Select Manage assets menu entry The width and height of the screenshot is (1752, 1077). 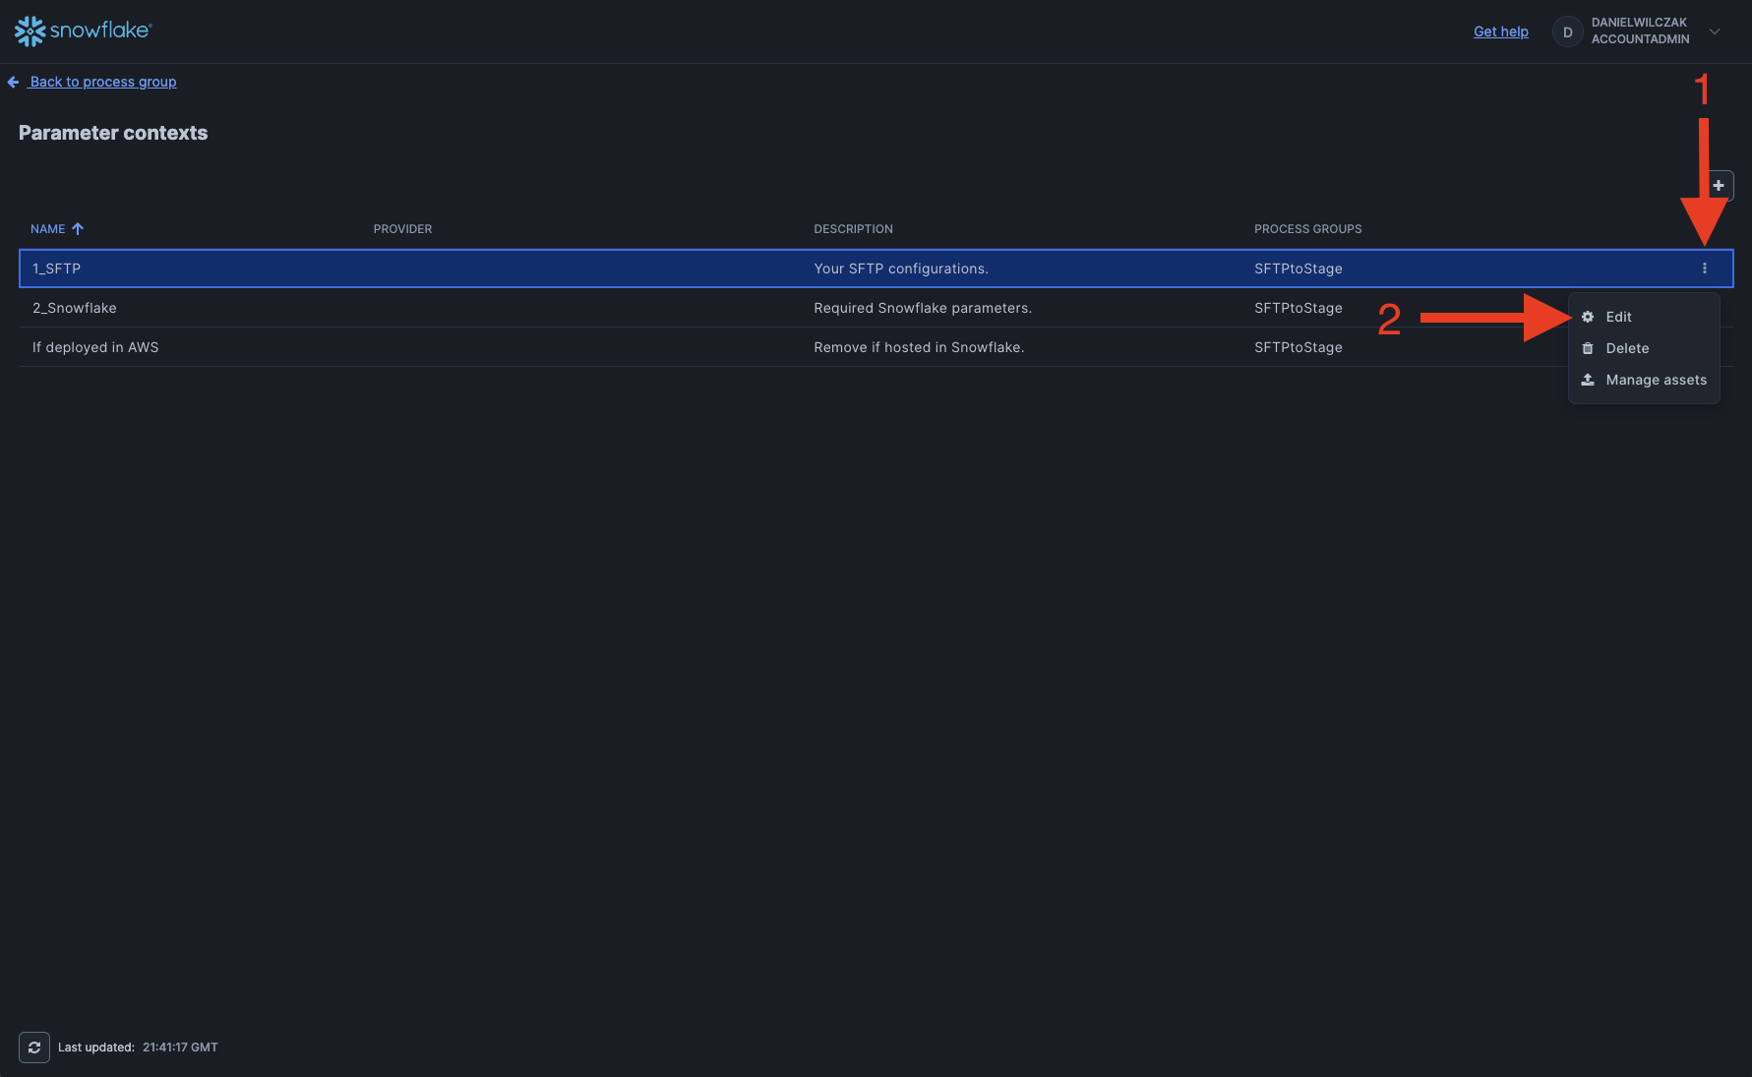coord(1656,380)
